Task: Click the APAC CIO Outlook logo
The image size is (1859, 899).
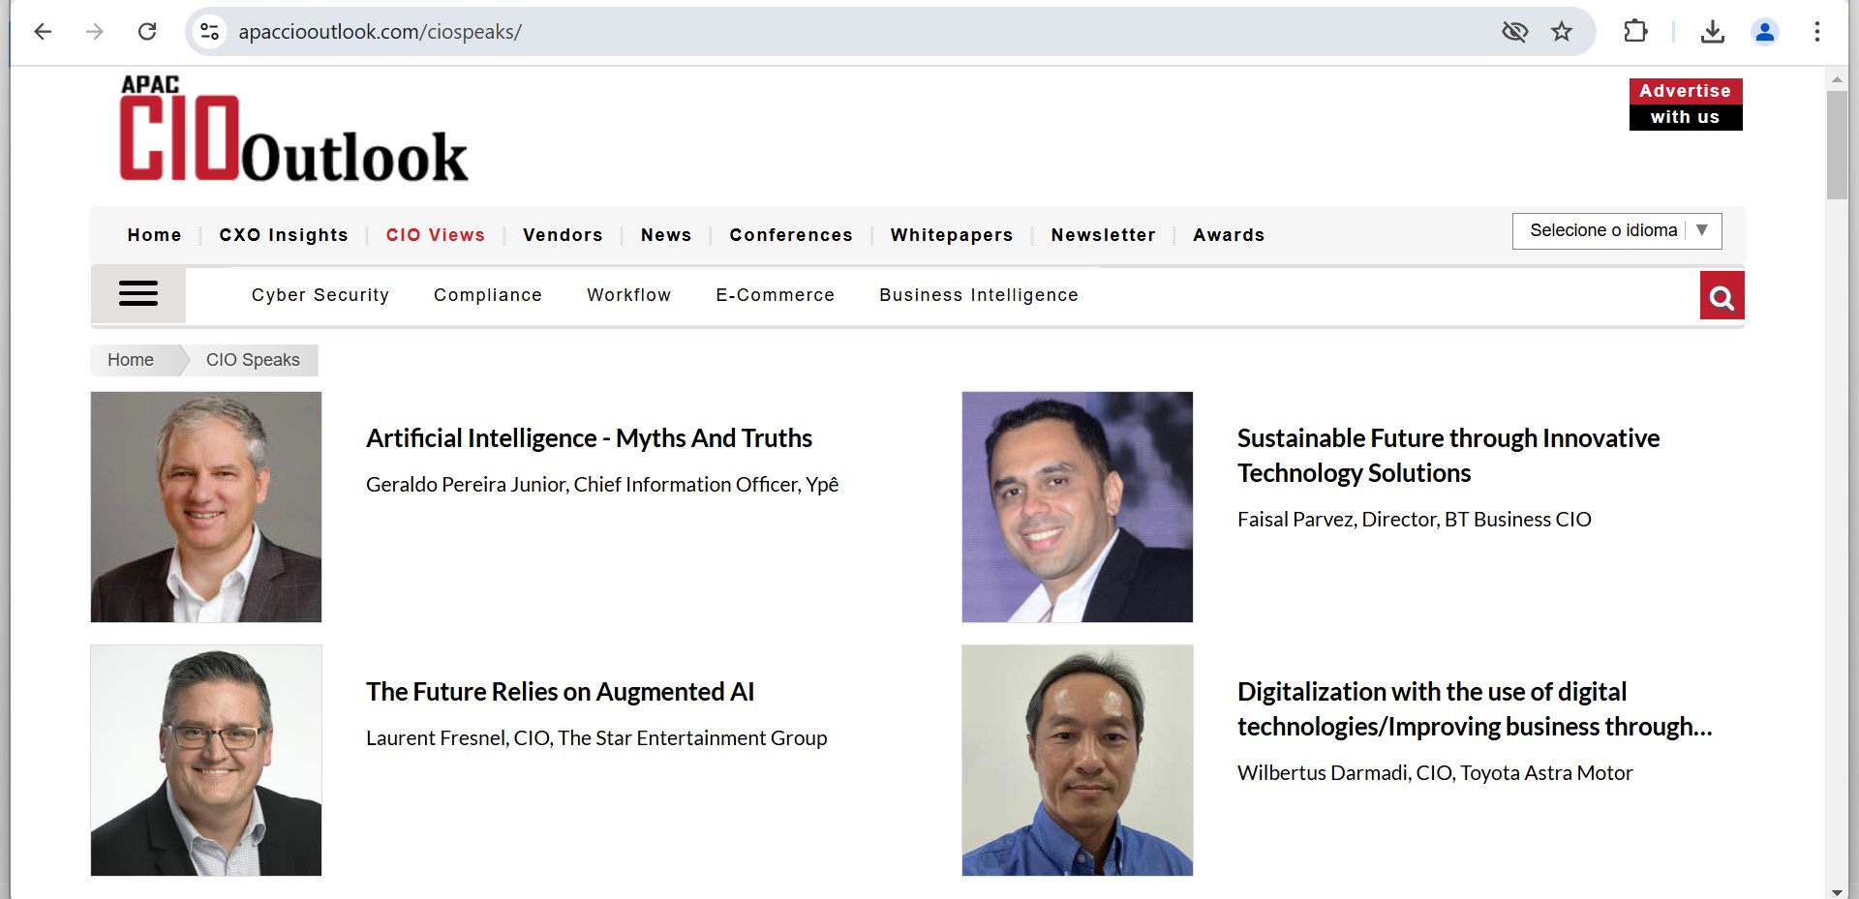Action: click(x=293, y=130)
